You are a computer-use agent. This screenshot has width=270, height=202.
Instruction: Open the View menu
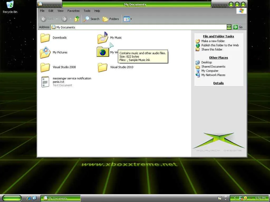coord(60,11)
